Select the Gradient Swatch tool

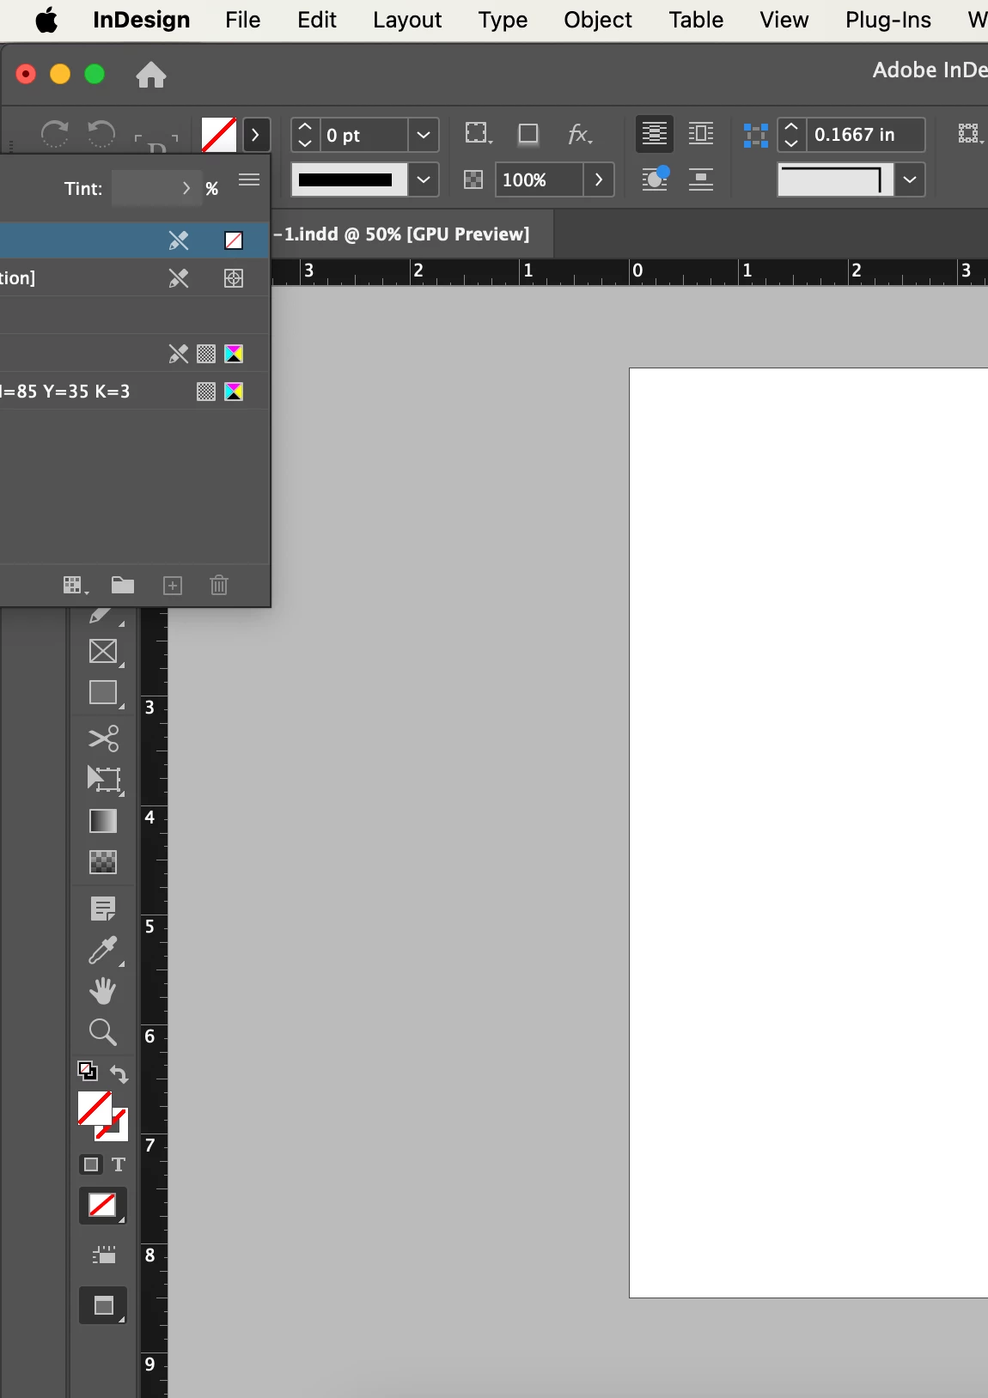coord(103,821)
